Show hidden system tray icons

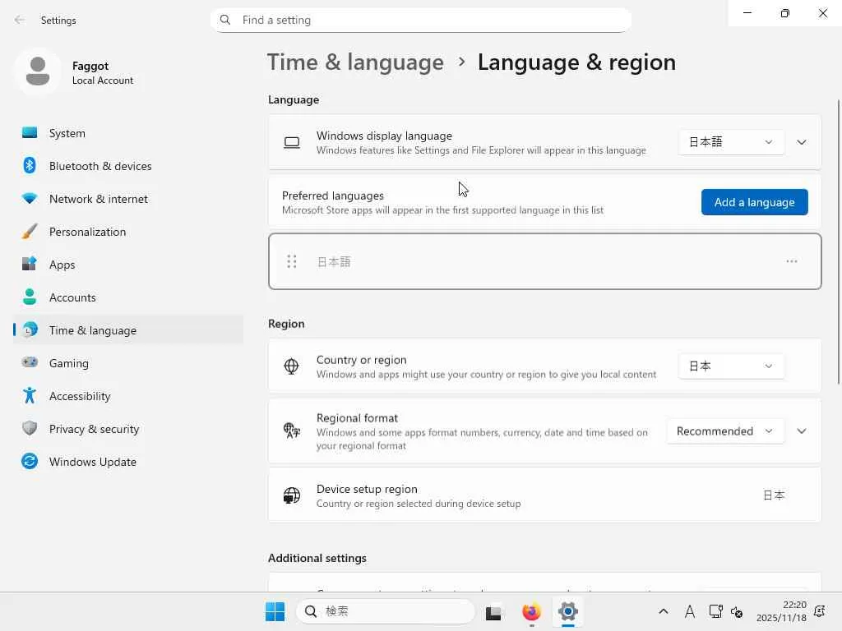(664, 611)
